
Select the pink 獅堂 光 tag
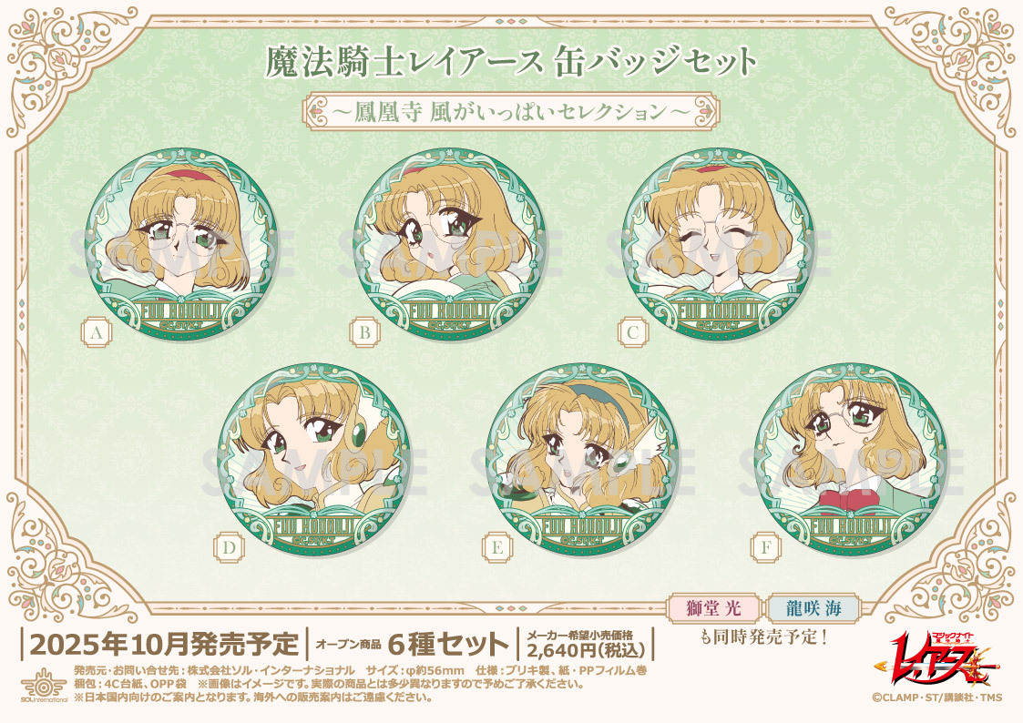pyautogui.click(x=714, y=608)
